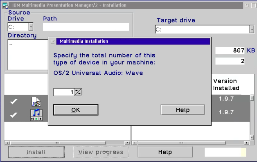Click the main Help button at bottom
This screenshot has width=257, height=162.
point(165,152)
